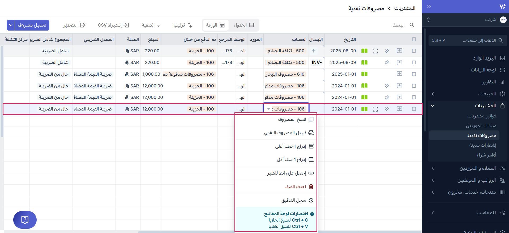Toggle the select-all header checkbox

coord(414,39)
